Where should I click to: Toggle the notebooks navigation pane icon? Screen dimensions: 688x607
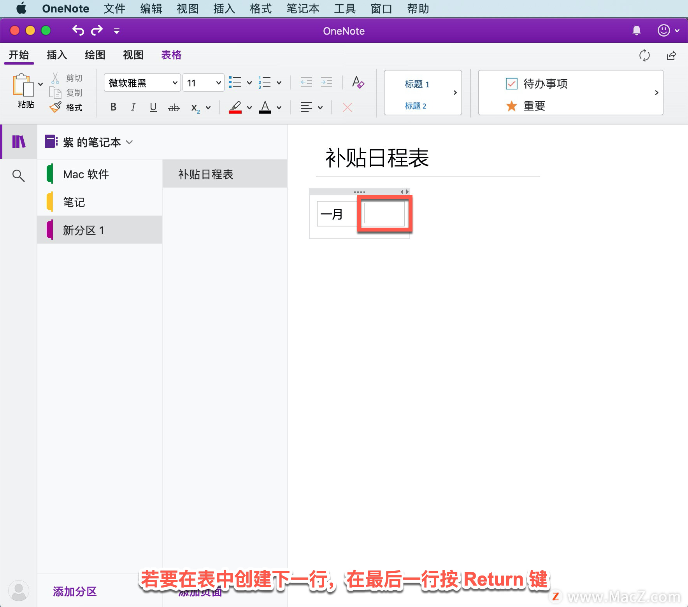point(19,142)
